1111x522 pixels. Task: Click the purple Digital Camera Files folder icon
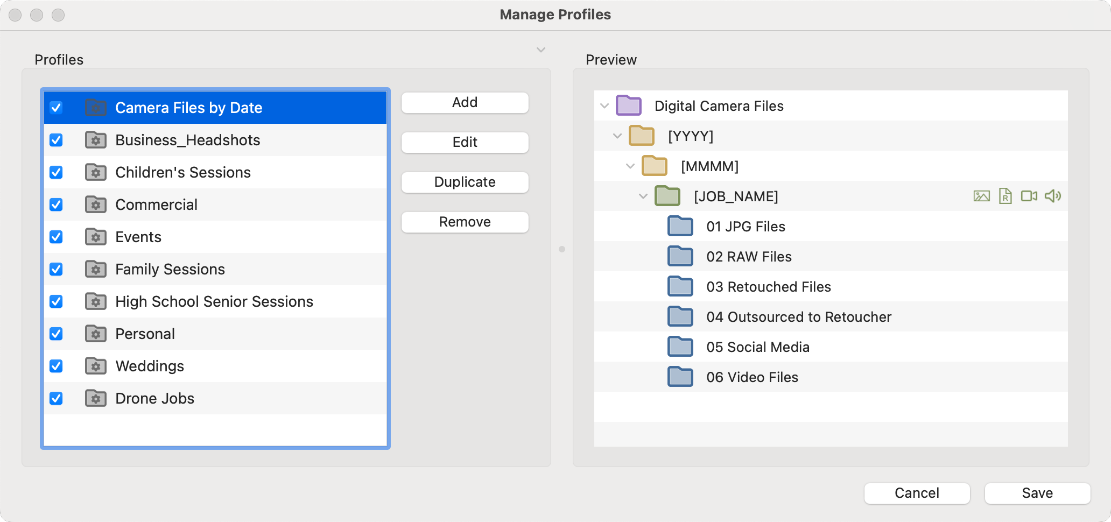(629, 106)
